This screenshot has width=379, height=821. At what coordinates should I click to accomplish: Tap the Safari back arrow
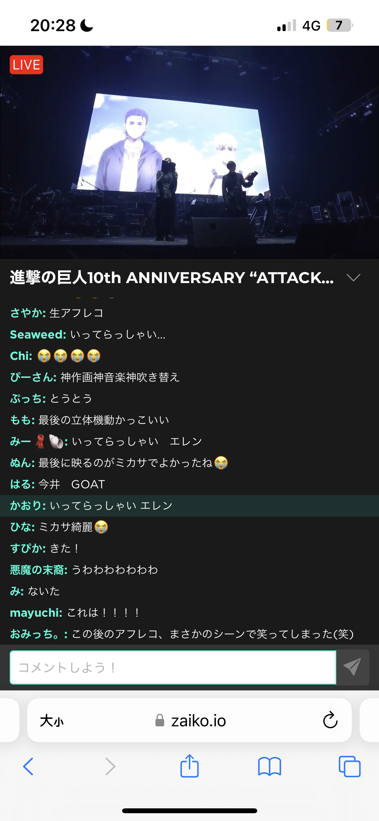[x=28, y=767]
